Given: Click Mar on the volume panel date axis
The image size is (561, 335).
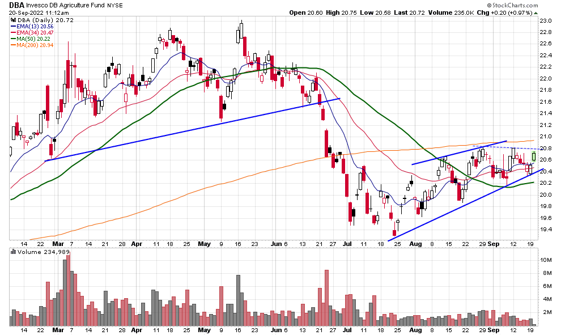Looking at the screenshot, I should tap(58, 330).
